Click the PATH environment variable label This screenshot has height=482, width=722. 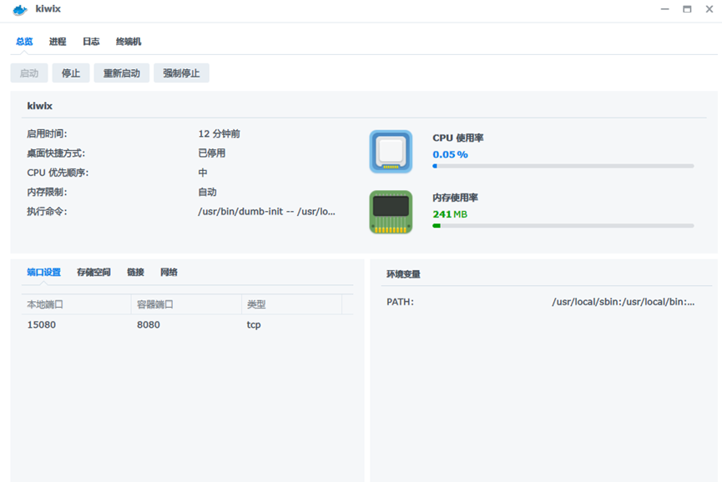[x=400, y=302]
